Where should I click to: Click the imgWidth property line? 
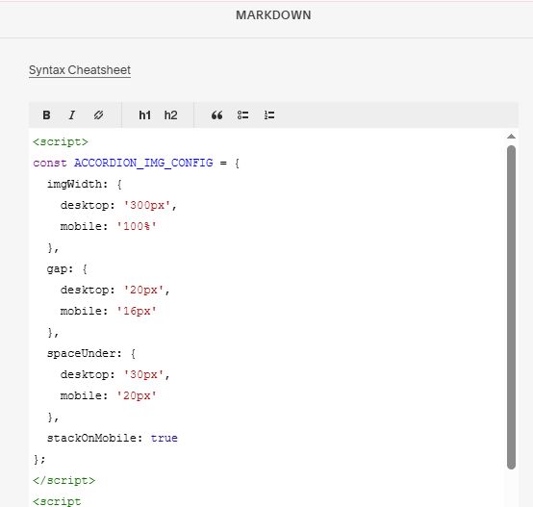tap(85, 184)
